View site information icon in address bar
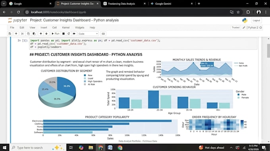Viewport: 270px width, 151px height. click(27, 12)
